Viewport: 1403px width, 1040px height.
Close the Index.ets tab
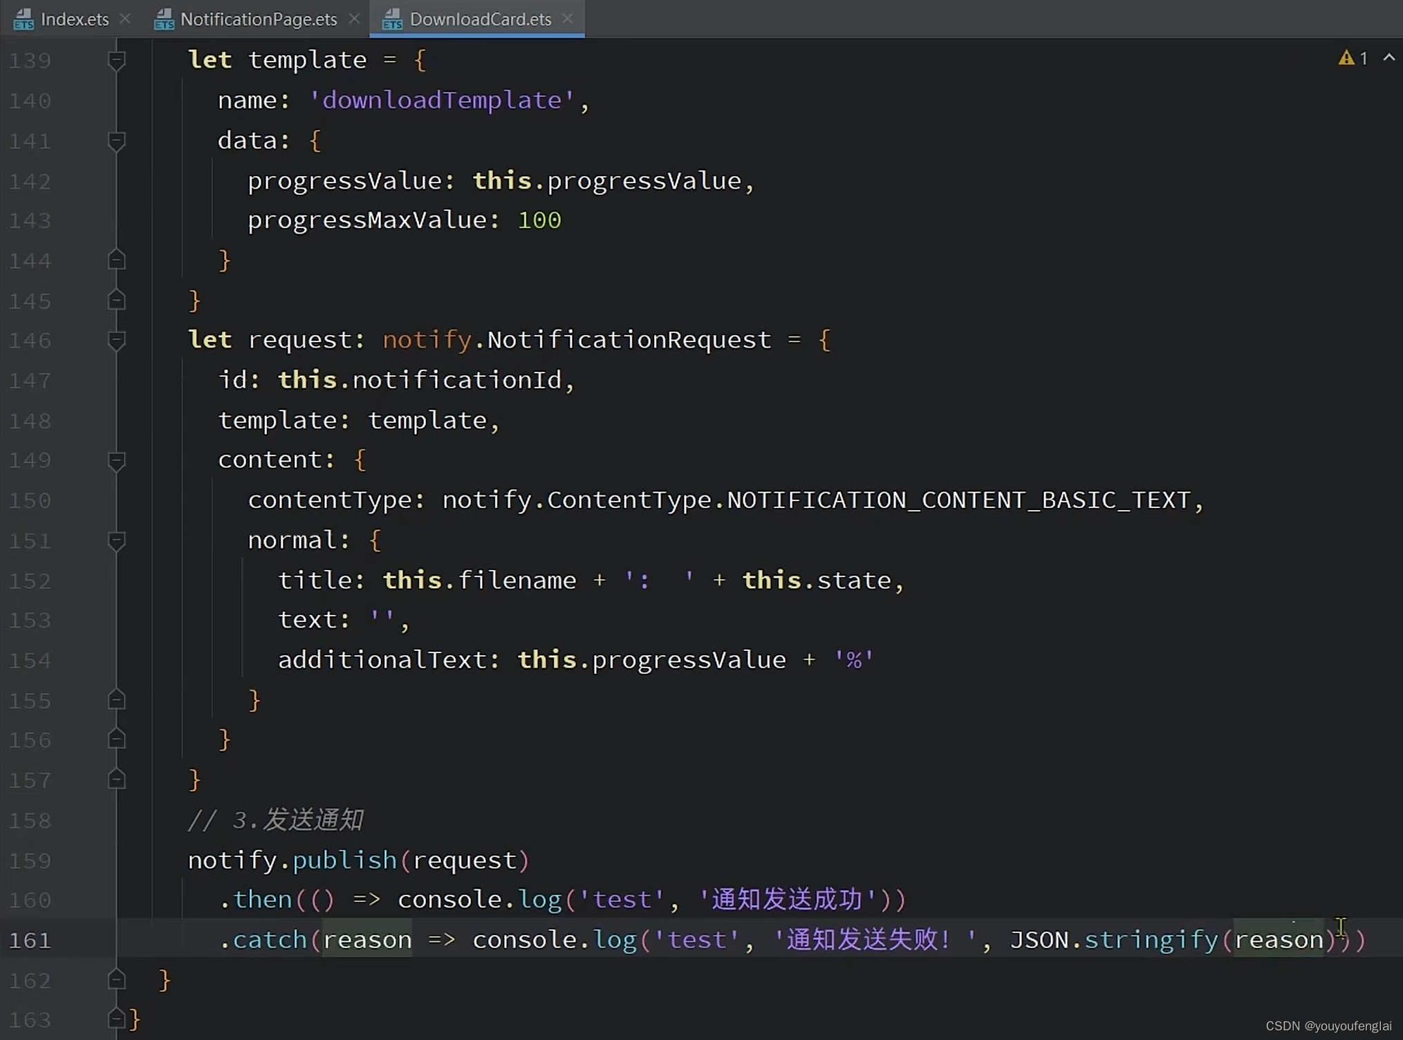pyautogui.click(x=125, y=19)
